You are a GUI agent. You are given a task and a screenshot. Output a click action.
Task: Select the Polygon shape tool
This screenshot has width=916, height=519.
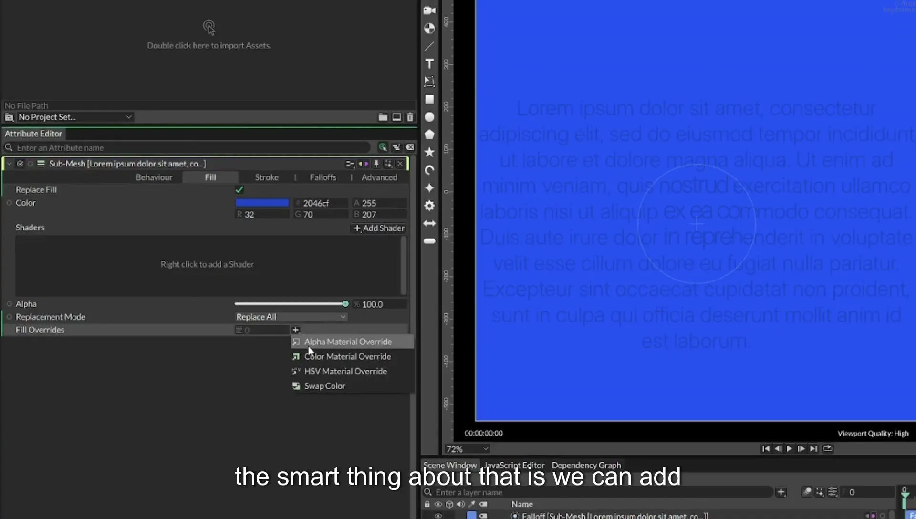click(429, 135)
